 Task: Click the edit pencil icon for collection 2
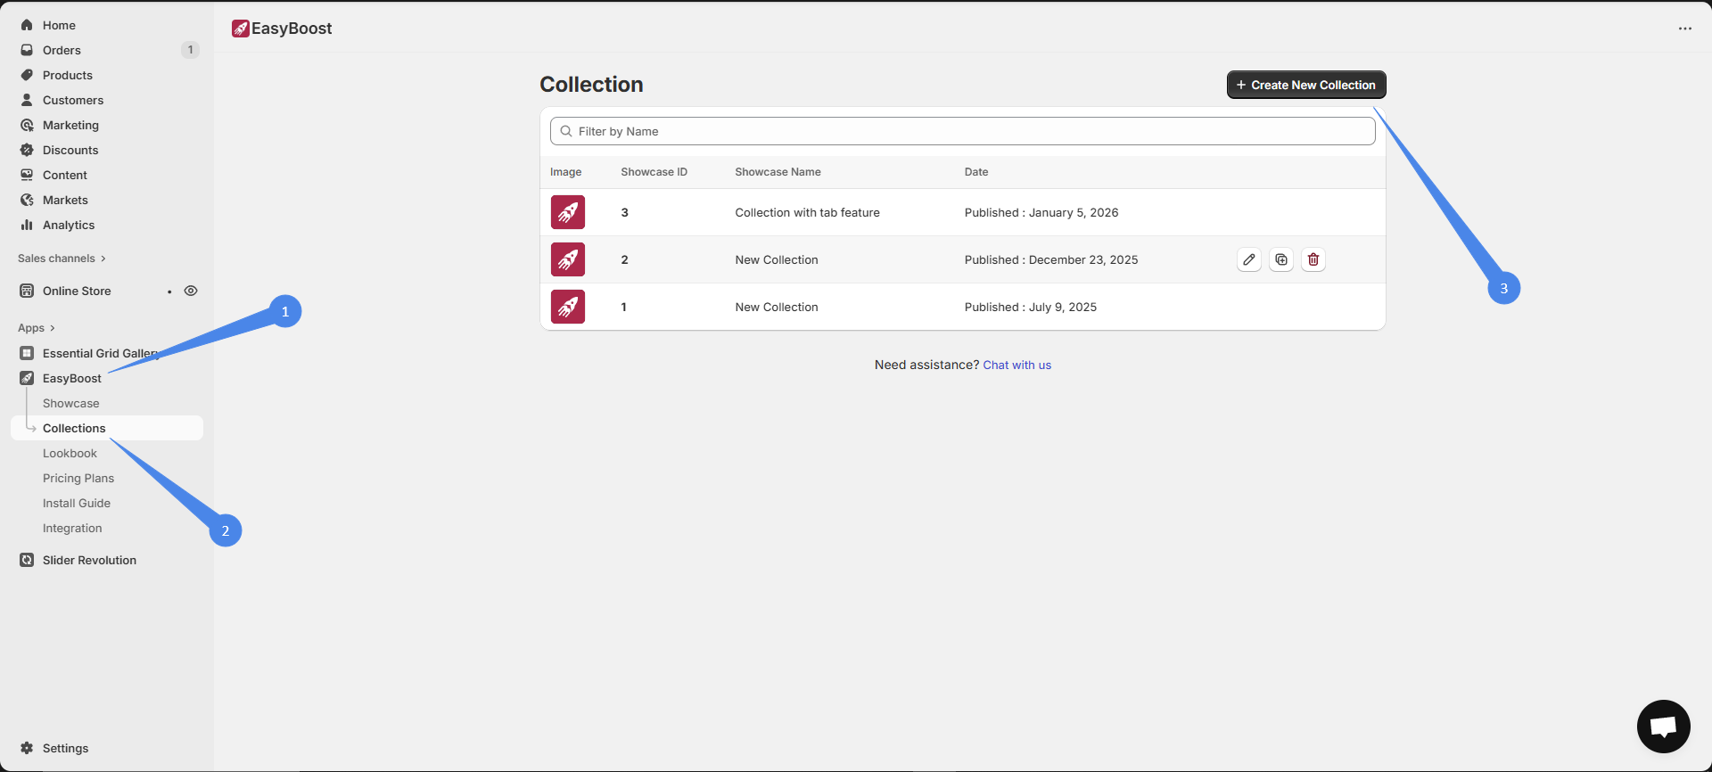1248,259
